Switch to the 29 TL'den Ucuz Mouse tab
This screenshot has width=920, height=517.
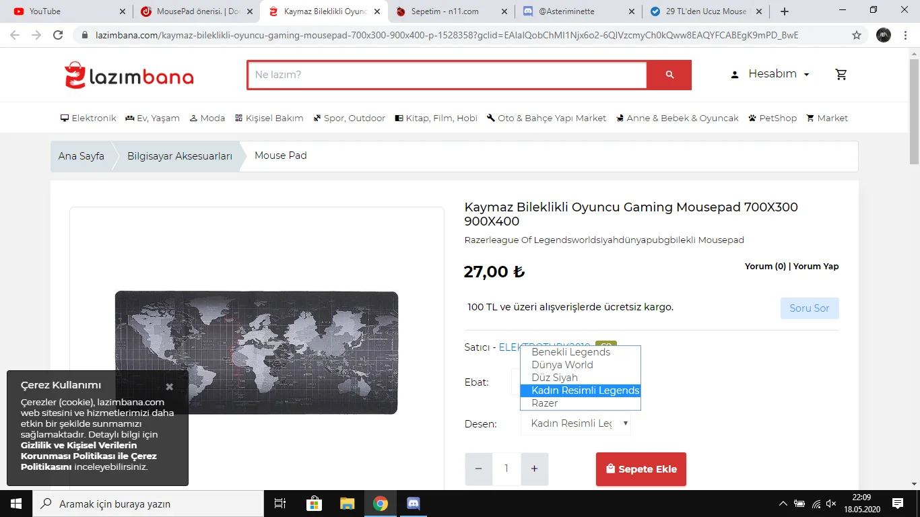(x=706, y=11)
